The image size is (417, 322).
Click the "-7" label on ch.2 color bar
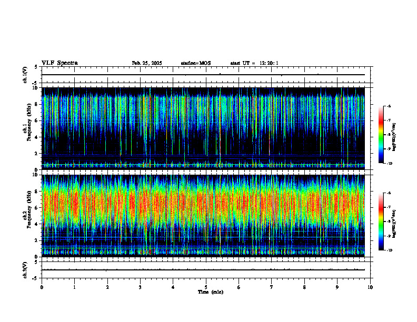click(389, 207)
